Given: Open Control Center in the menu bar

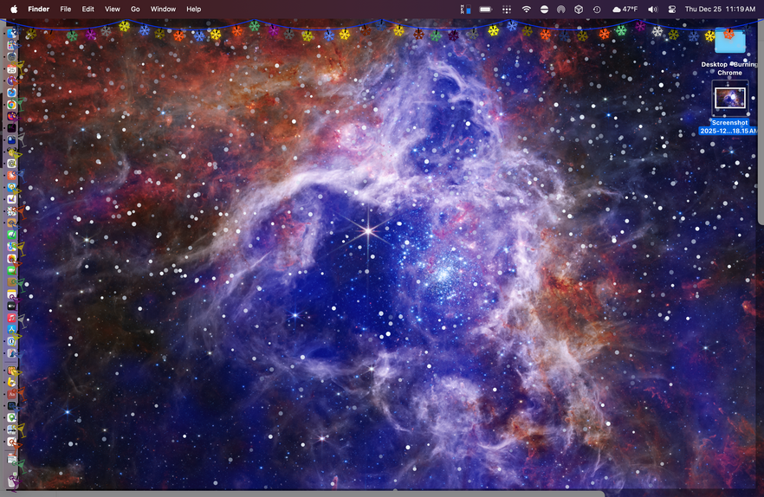Looking at the screenshot, I should (x=672, y=9).
